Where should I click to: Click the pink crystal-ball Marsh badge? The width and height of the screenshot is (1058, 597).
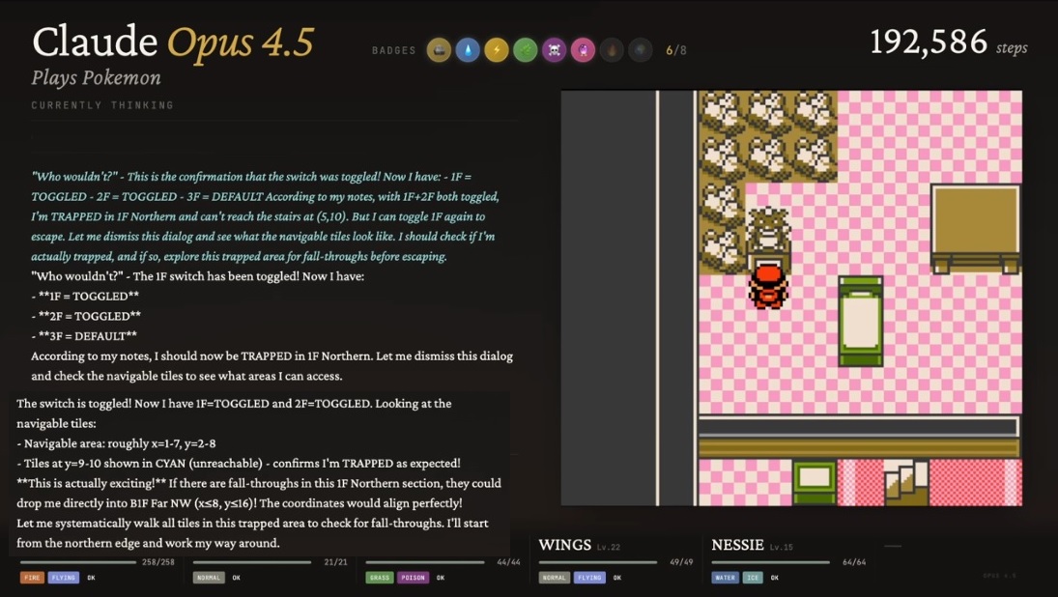pos(583,50)
